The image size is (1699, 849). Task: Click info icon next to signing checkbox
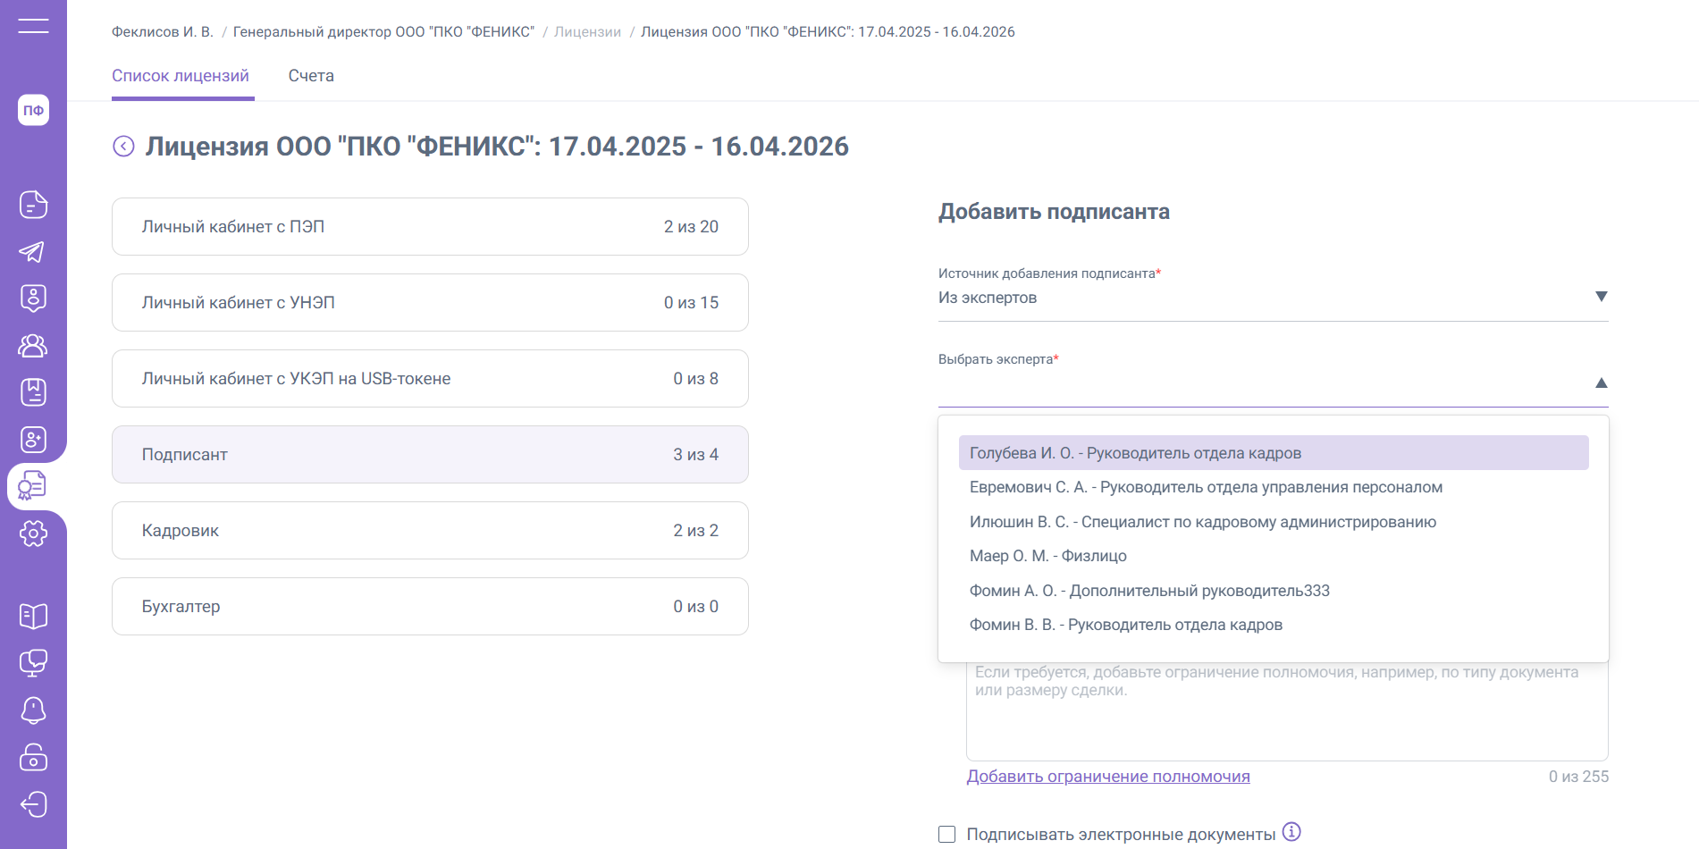pos(1291,832)
